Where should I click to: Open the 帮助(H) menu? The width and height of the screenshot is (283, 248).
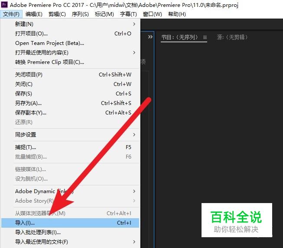tap(177, 14)
